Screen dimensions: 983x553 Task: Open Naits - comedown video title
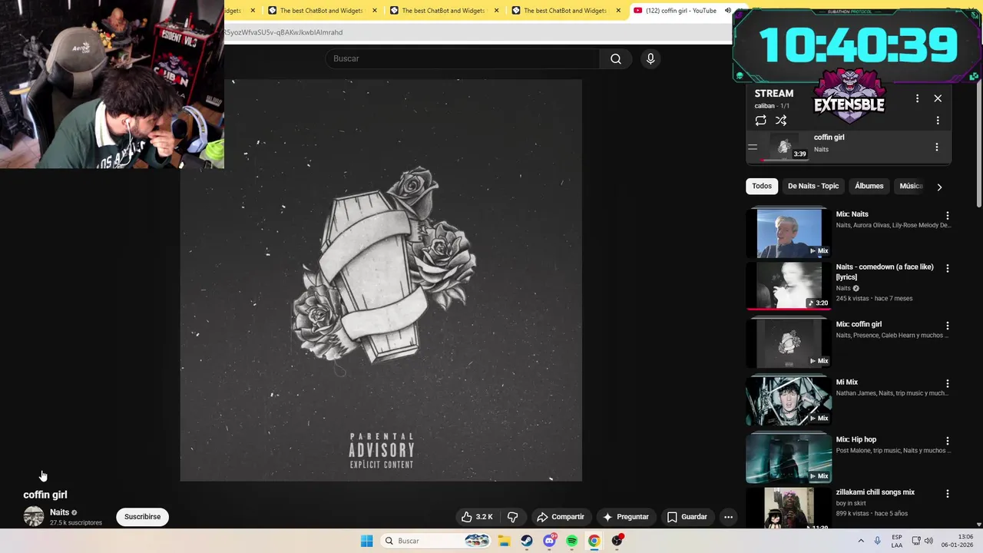coord(885,271)
